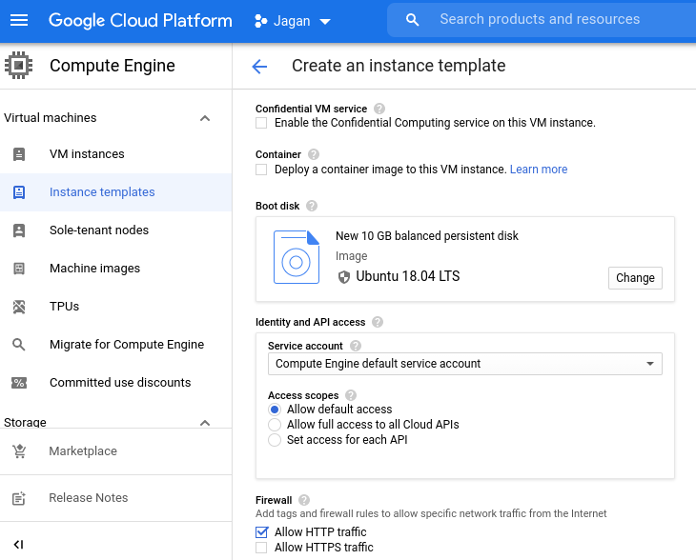Check Deploy a container image checkbox
Image resolution: width=696 pixels, height=560 pixels.
click(261, 170)
